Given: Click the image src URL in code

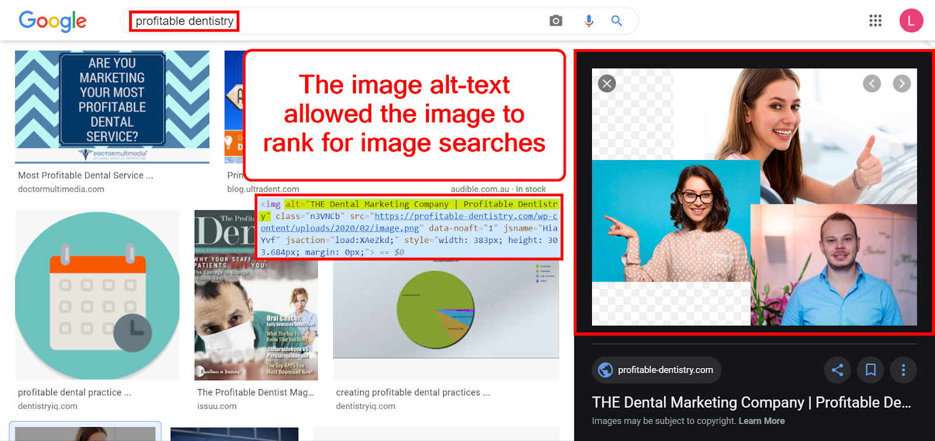Looking at the screenshot, I should pyautogui.click(x=409, y=222).
